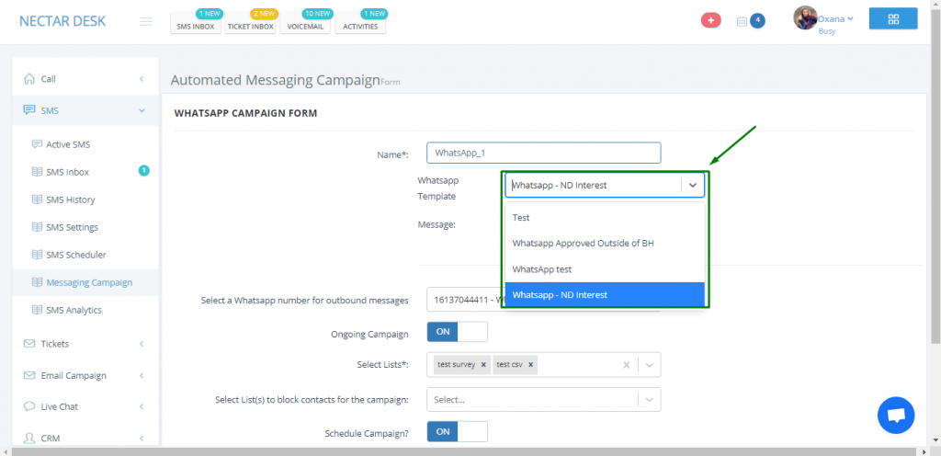Click Oxana's profile avatar
This screenshot has width=941, height=456.
805,18
